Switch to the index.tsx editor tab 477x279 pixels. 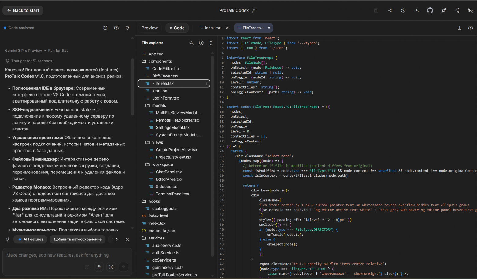(x=213, y=28)
